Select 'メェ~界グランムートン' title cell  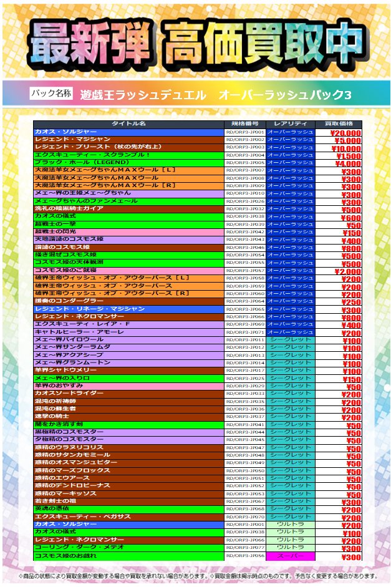click(x=128, y=363)
